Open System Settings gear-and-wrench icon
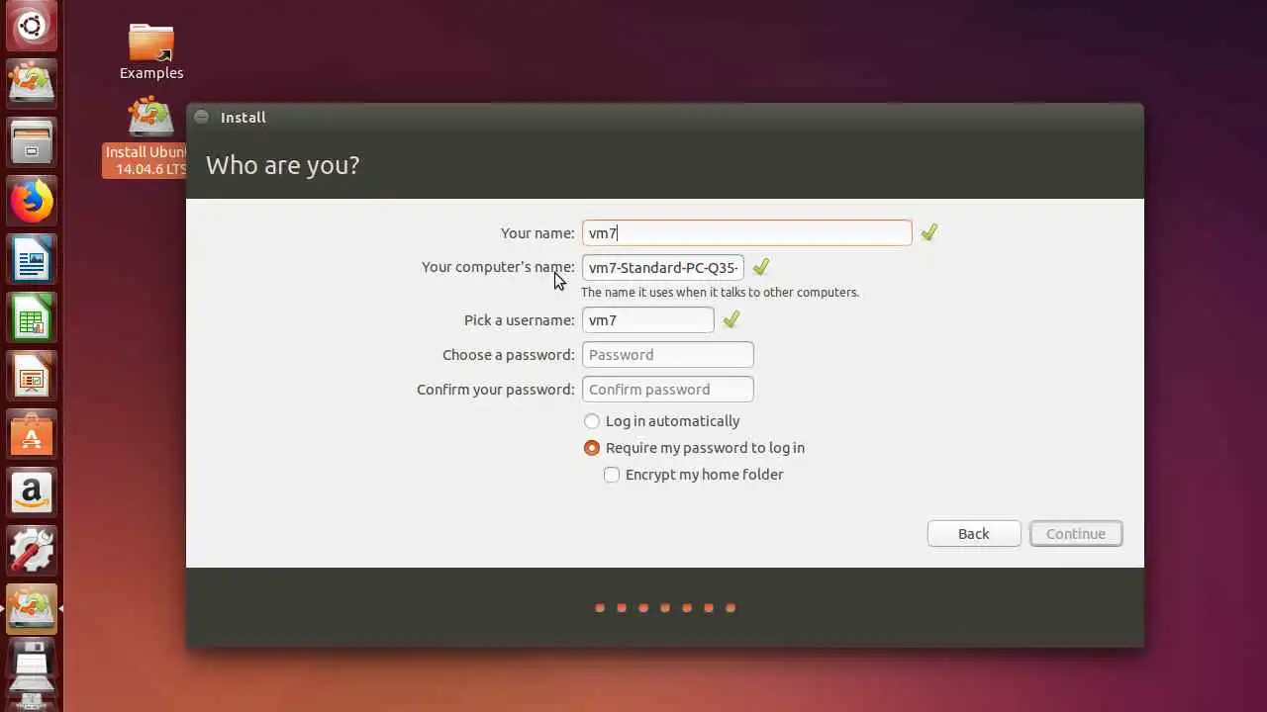The image size is (1267, 712). 32,551
